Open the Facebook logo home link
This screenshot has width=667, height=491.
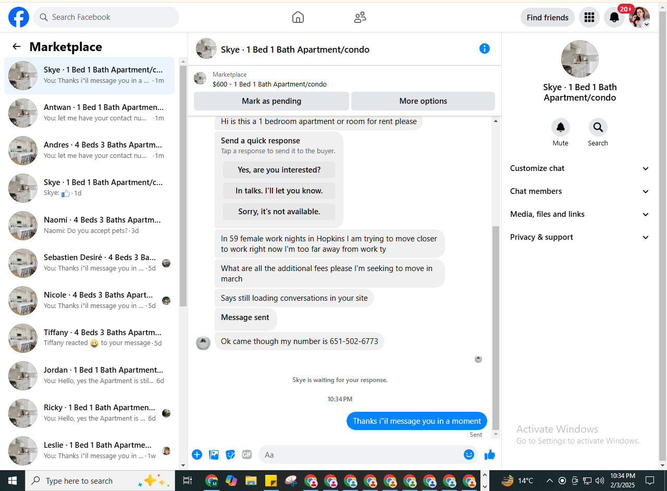19,17
